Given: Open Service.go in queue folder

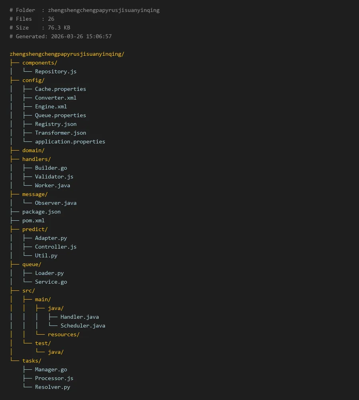Looking at the screenshot, I should (51, 282).
